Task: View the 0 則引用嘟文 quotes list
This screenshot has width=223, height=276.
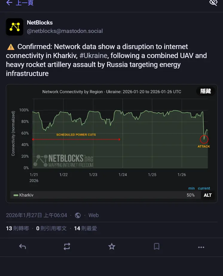Action: point(51,228)
